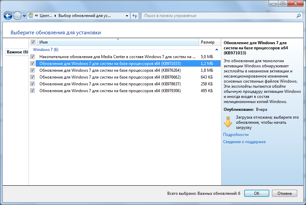Screen dimensions: 306x205
Task: Open the recent pages dropdown arrow beside Forward
Action: pyautogui.click(x=24, y=16)
